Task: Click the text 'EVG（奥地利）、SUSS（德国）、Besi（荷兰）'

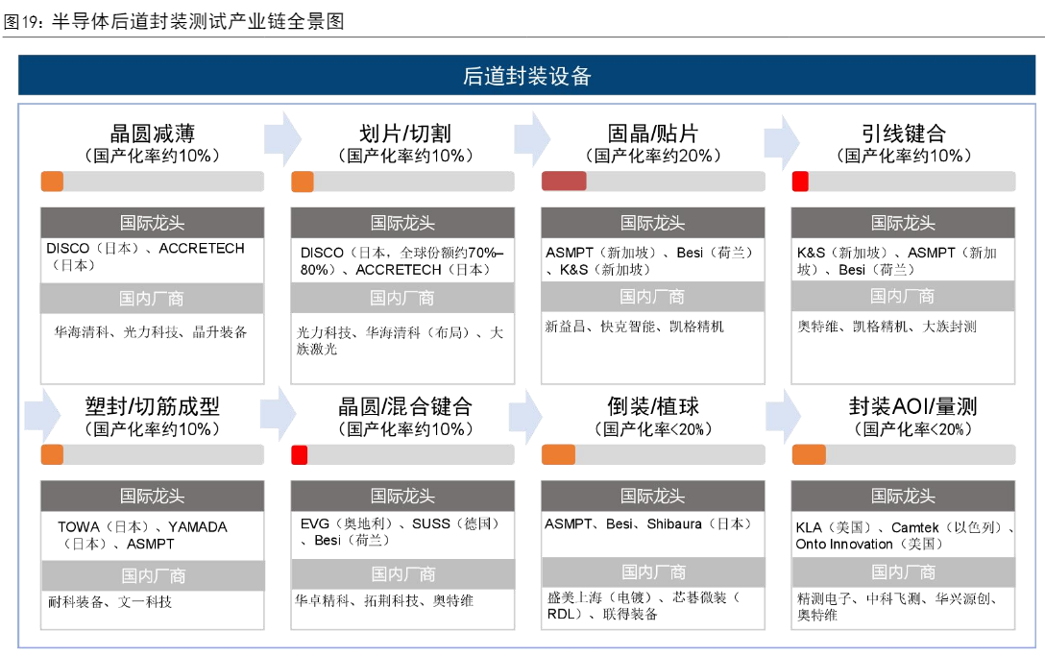Action: tap(400, 532)
